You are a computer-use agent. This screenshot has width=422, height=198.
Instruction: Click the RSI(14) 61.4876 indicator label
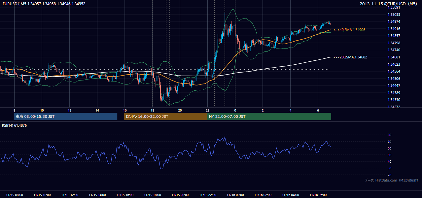(15, 125)
